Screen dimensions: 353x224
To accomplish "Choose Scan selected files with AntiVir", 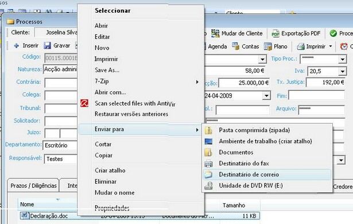I will 135,103.
